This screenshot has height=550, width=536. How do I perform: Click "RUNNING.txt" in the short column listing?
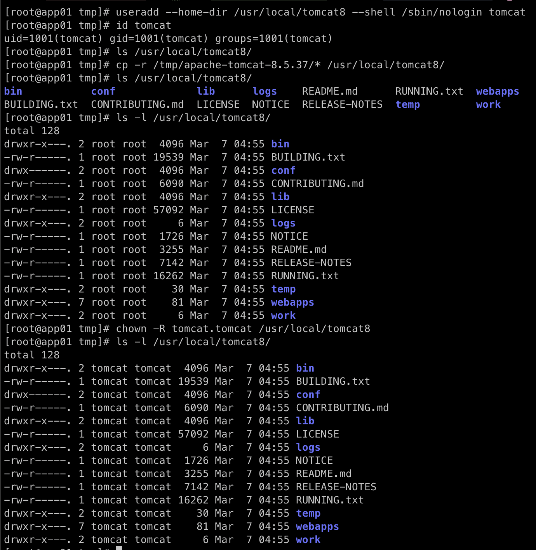tap(429, 92)
